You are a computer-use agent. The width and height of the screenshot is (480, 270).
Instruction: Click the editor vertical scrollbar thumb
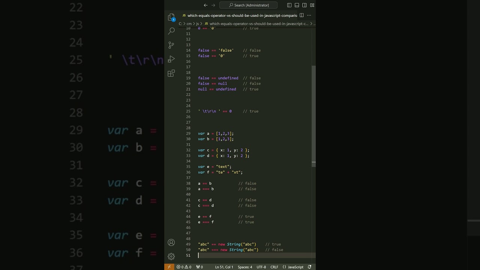(x=313, y=115)
